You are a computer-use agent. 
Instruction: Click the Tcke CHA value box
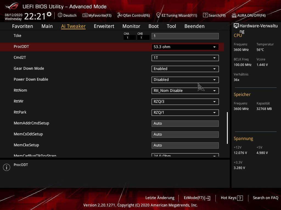tap(130, 38)
